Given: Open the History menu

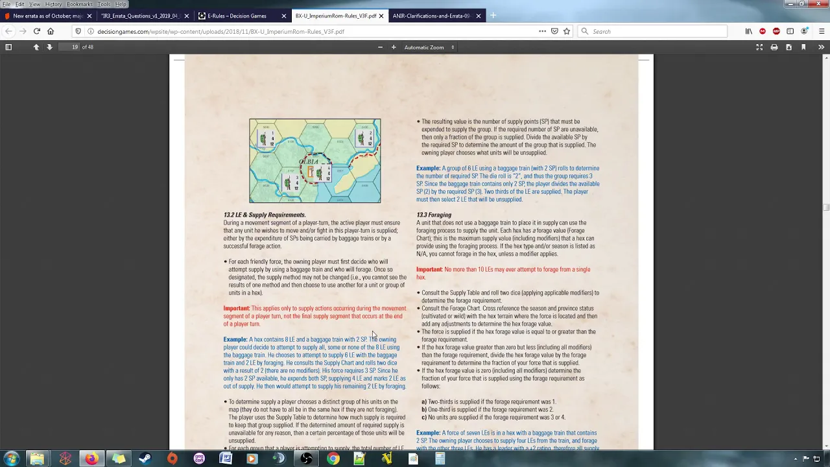Looking at the screenshot, I should pyautogui.click(x=53, y=4).
